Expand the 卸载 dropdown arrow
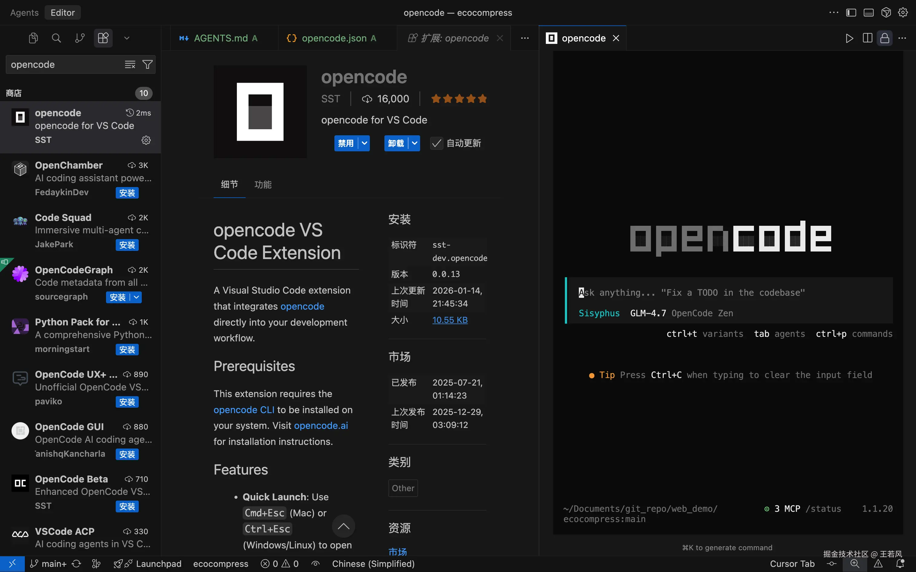This screenshot has width=916, height=572. pos(415,143)
